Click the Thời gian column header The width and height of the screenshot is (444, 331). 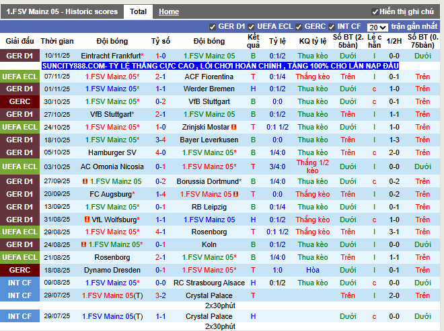pyautogui.click(x=57, y=41)
